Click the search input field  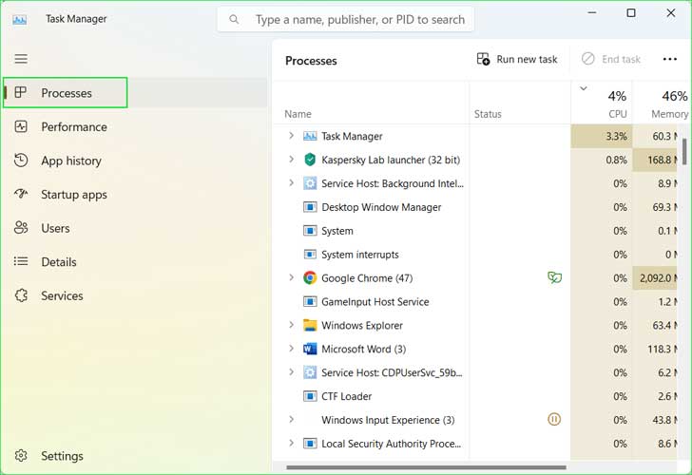(x=346, y=19)
